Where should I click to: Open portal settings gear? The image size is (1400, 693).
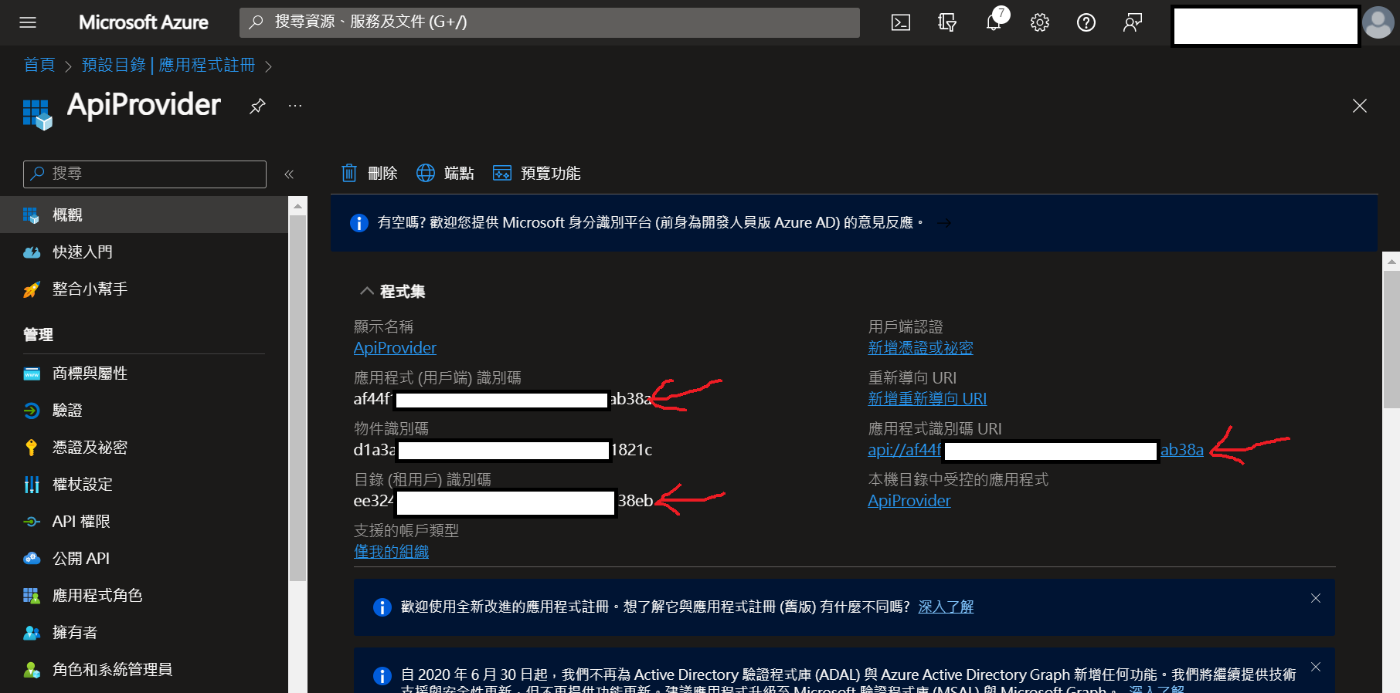pyautogui.click(x=1040, y=22)
